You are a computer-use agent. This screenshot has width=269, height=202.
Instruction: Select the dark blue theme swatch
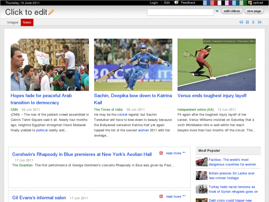coord(208,3)
